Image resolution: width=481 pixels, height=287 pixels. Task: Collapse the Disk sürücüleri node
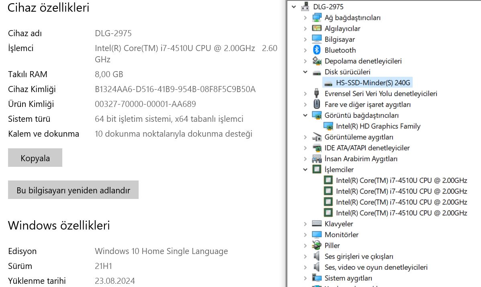[305, 72]
